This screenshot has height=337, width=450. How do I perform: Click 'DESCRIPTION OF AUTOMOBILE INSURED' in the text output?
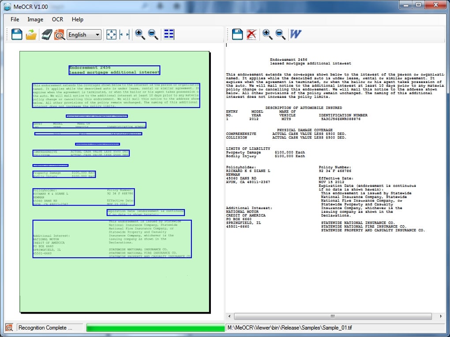(304, 108)
